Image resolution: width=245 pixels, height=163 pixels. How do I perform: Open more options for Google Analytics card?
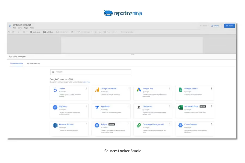pos(128,89)
